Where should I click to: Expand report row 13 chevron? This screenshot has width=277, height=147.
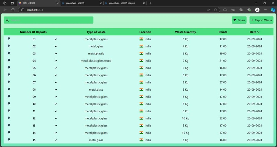pos(56,126)
